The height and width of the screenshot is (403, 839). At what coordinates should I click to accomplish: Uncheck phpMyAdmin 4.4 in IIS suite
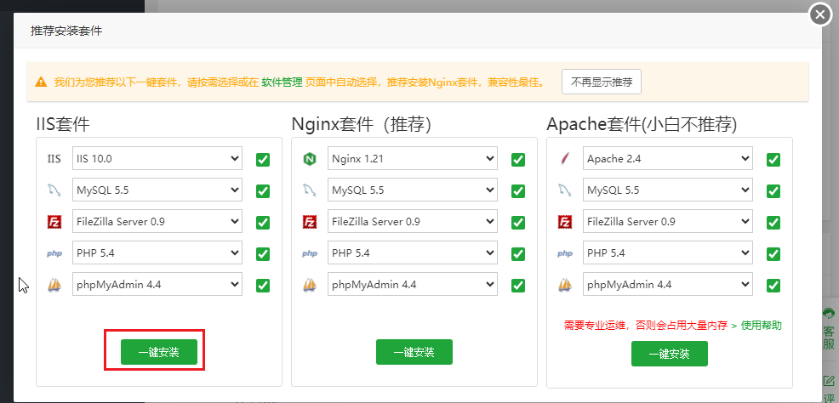pyautogui.click(x=263, y=286)
